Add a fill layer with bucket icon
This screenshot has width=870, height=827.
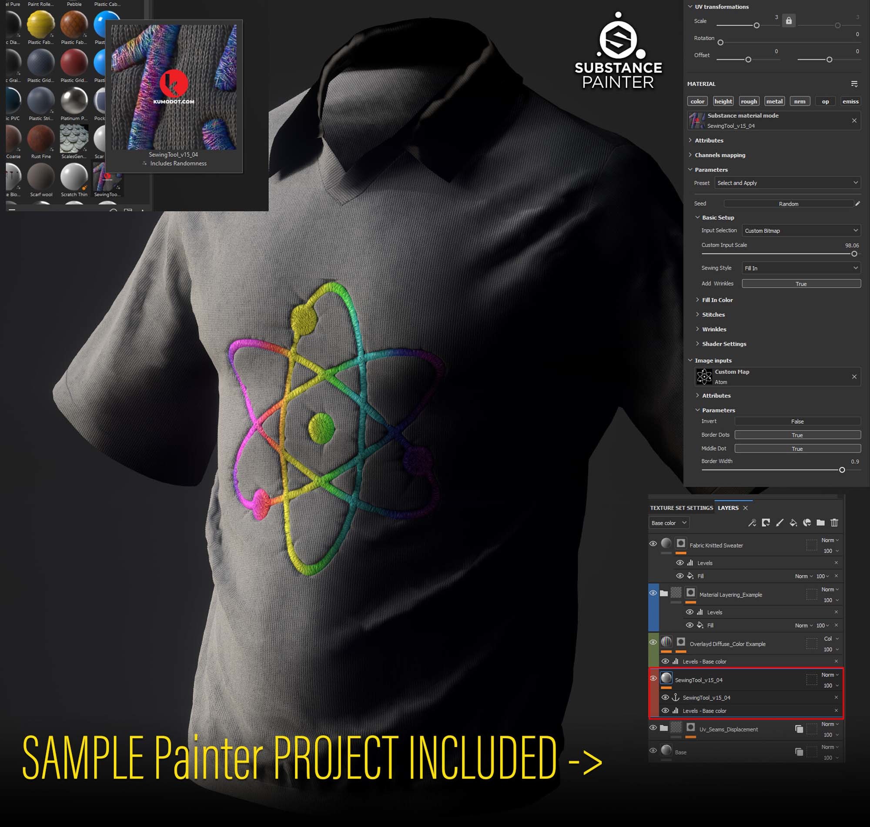tap(793, 523)
